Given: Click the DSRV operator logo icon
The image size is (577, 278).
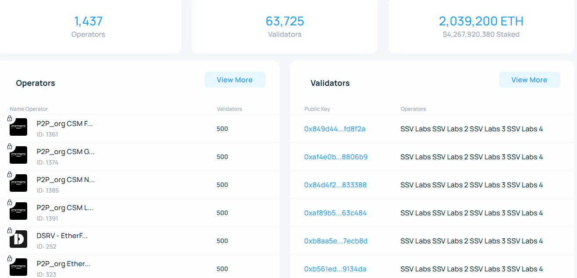Looking at the screenshot, I should (18, 239).
